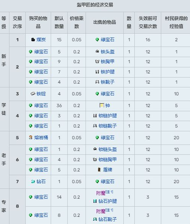
Task: Open 附魔 link above 钻石护腿
Action: coord(101,193)
